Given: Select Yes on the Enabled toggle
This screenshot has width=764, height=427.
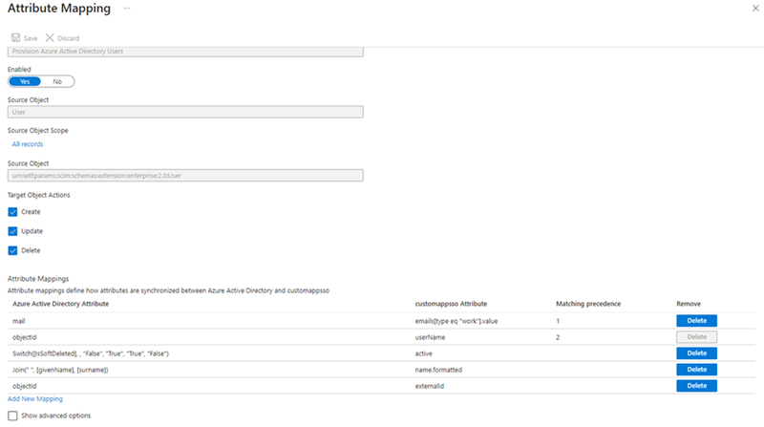Looking at the screenshot, I should [25, 81].
